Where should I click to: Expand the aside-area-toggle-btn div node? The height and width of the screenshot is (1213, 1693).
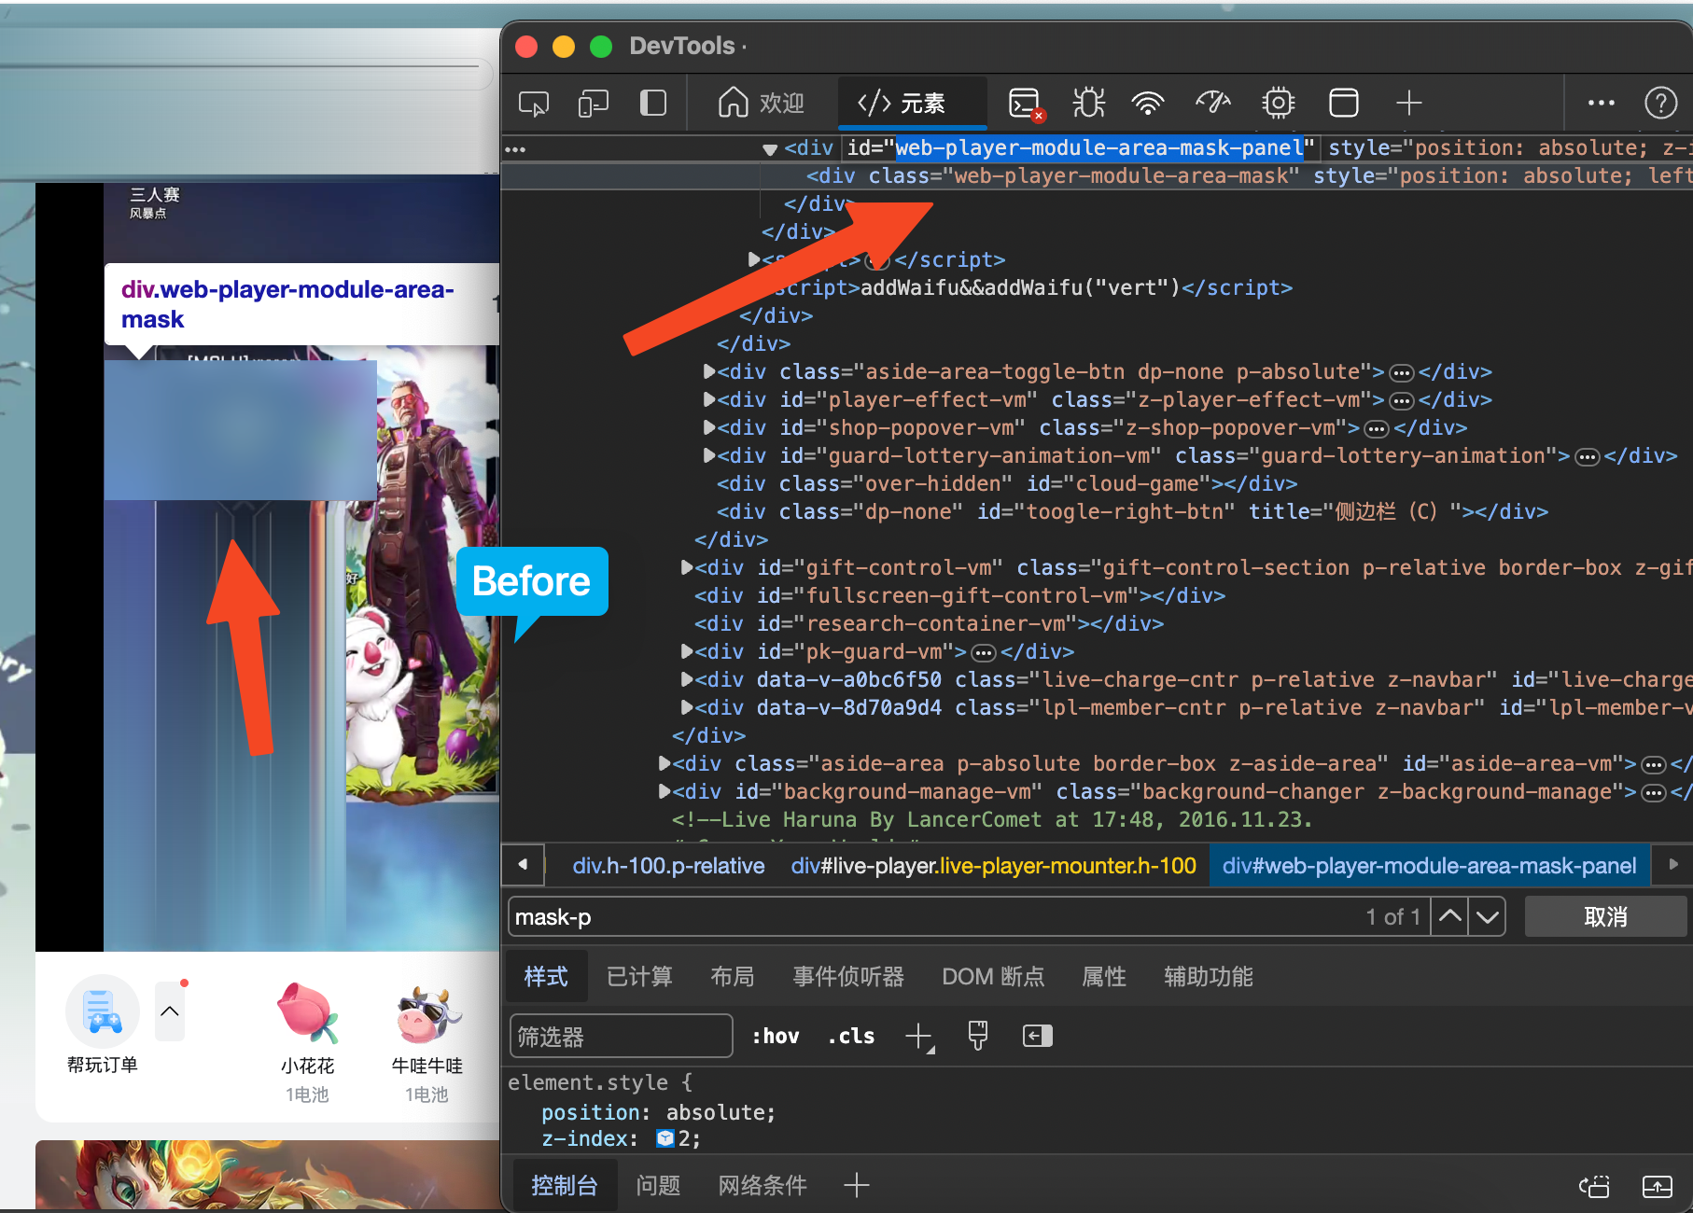(x=709, y=371)
